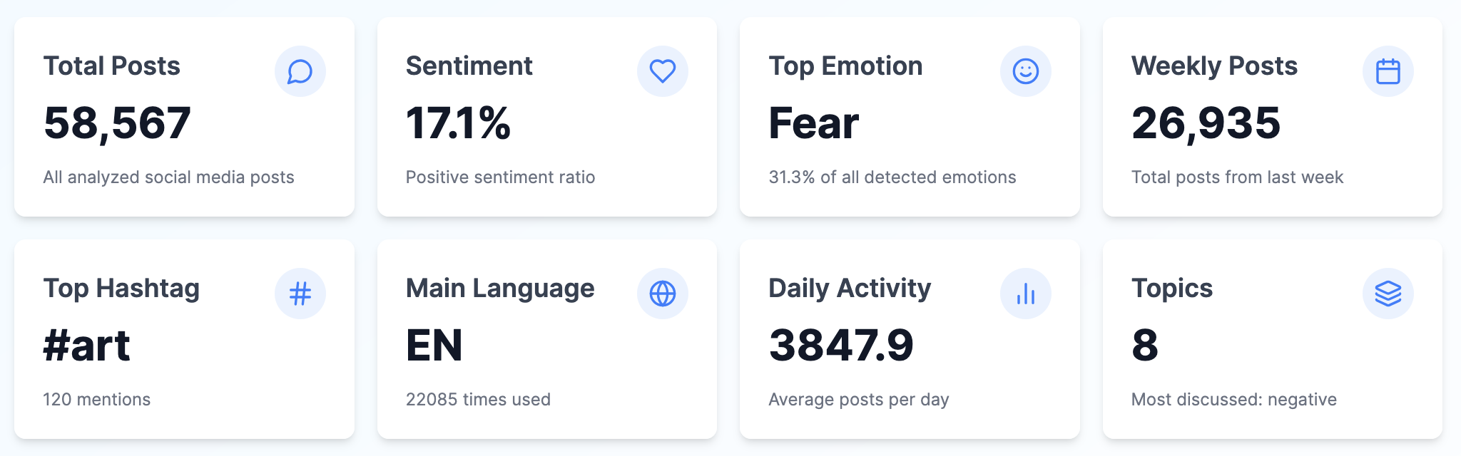Click the "22085 times used" caption
This screenshot has height=456, width=1461.
click(478, 400)
